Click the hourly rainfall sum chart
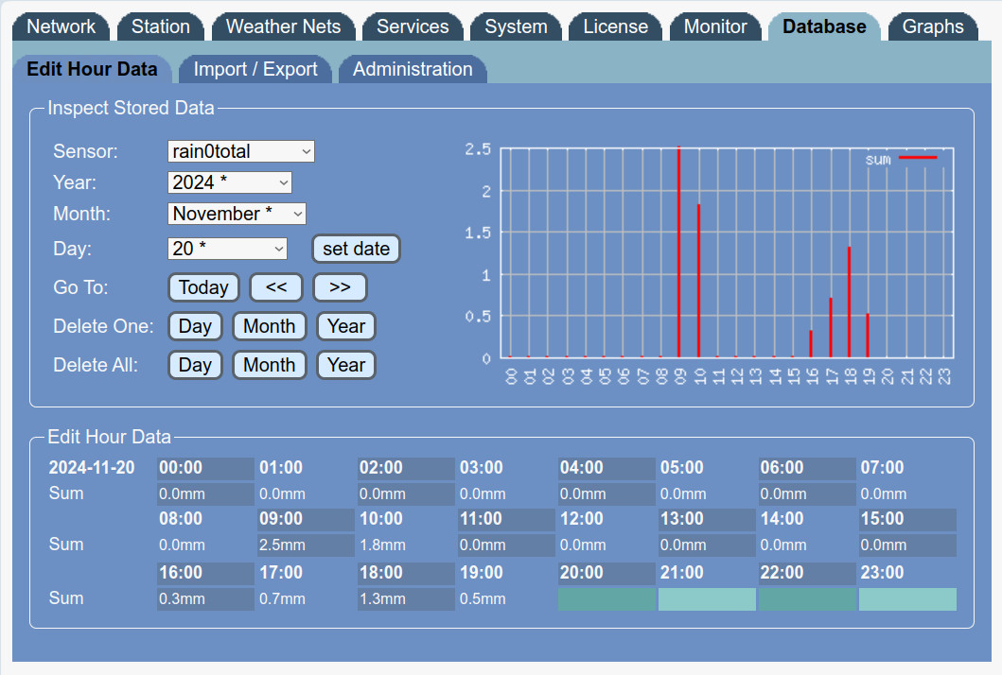The height and width of the screenshot is (675, 1002). click(x=710, y=263)
